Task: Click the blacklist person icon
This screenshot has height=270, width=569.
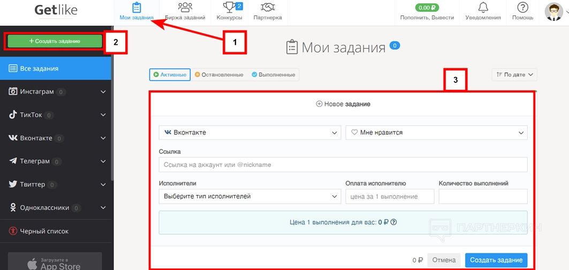Action: 13,231
